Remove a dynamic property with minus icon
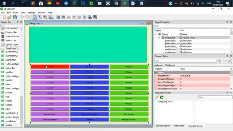 coord(225,61)
